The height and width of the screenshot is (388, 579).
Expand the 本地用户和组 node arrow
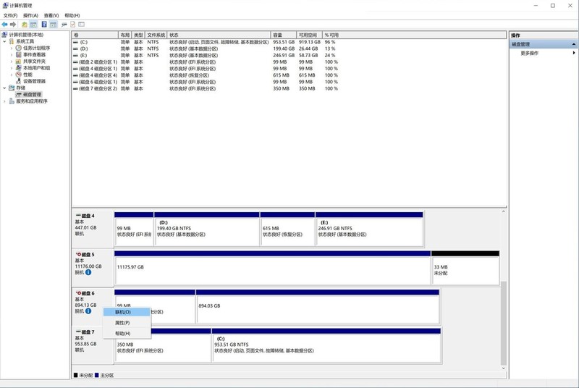click(12, 68)
